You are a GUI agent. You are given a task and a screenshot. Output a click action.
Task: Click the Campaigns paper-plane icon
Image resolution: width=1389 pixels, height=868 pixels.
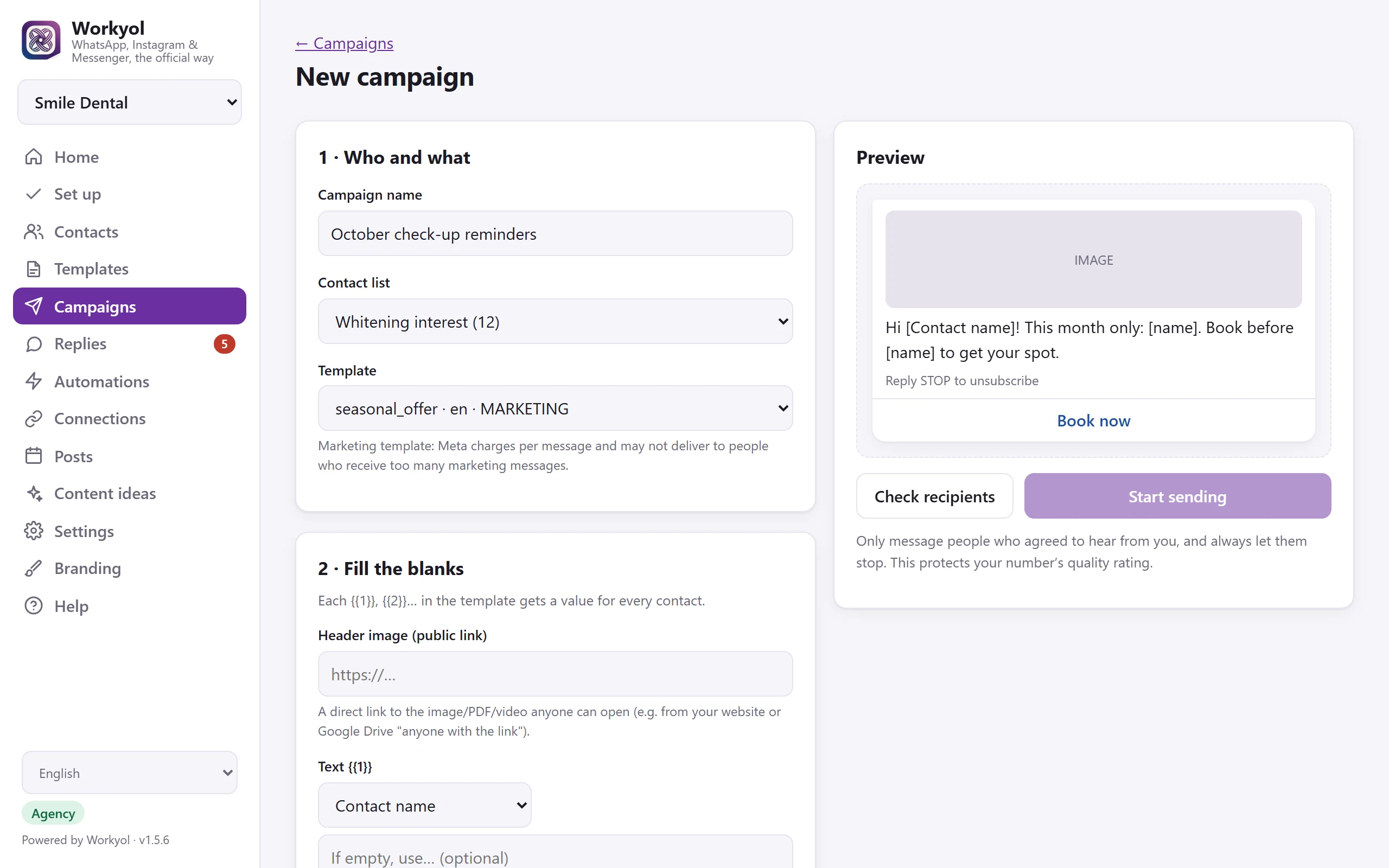34,307
